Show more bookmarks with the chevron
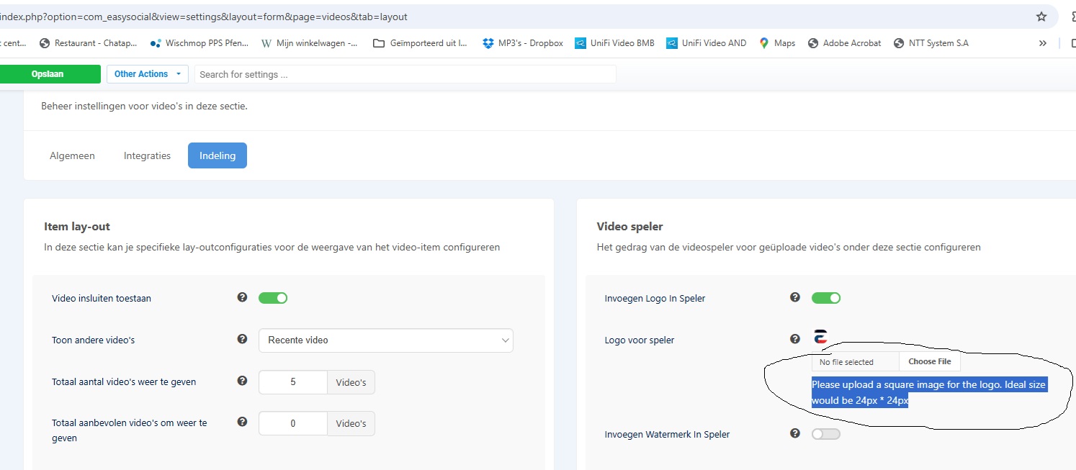 click(x=1042, y=43)
